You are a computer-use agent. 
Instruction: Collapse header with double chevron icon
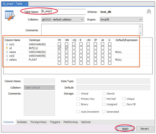pos(149,12)
